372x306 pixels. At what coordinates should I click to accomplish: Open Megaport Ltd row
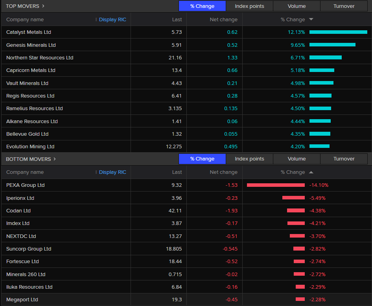[x=186, y=299]
